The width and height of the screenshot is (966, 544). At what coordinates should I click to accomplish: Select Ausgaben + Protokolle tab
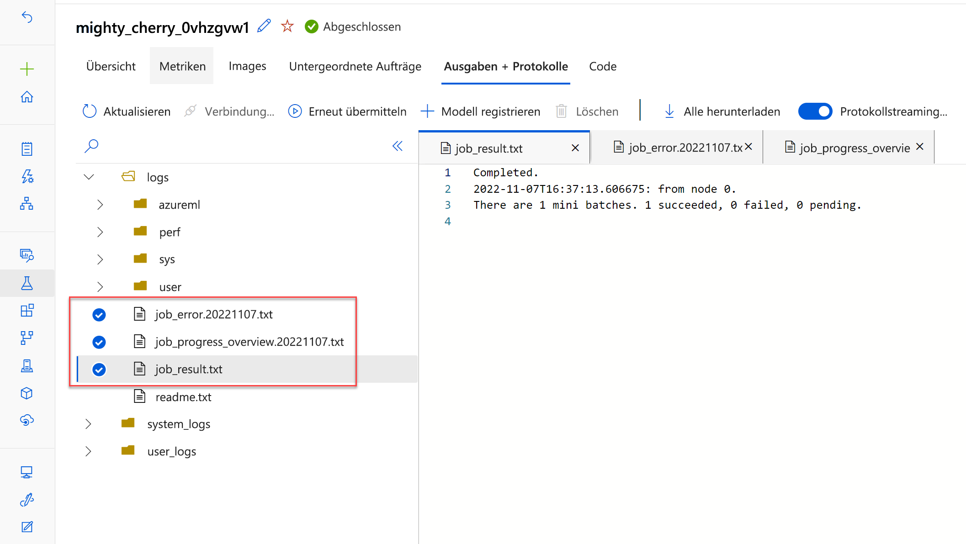(506, 66)
